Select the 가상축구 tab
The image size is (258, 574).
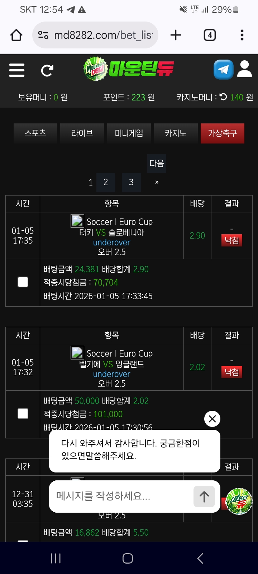pyautogui.click(x=223, y=133)
